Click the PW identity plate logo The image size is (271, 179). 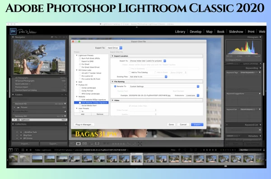(x=13, y=32)
